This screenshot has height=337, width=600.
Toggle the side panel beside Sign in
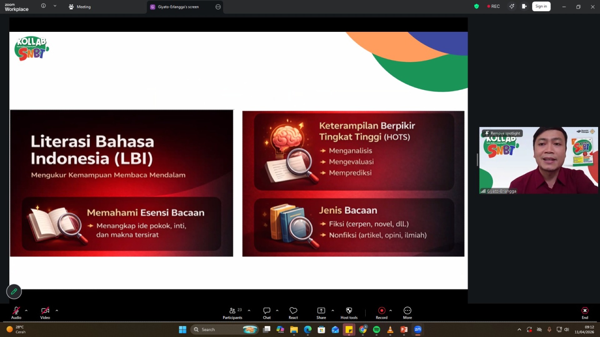tap(524, 6)
